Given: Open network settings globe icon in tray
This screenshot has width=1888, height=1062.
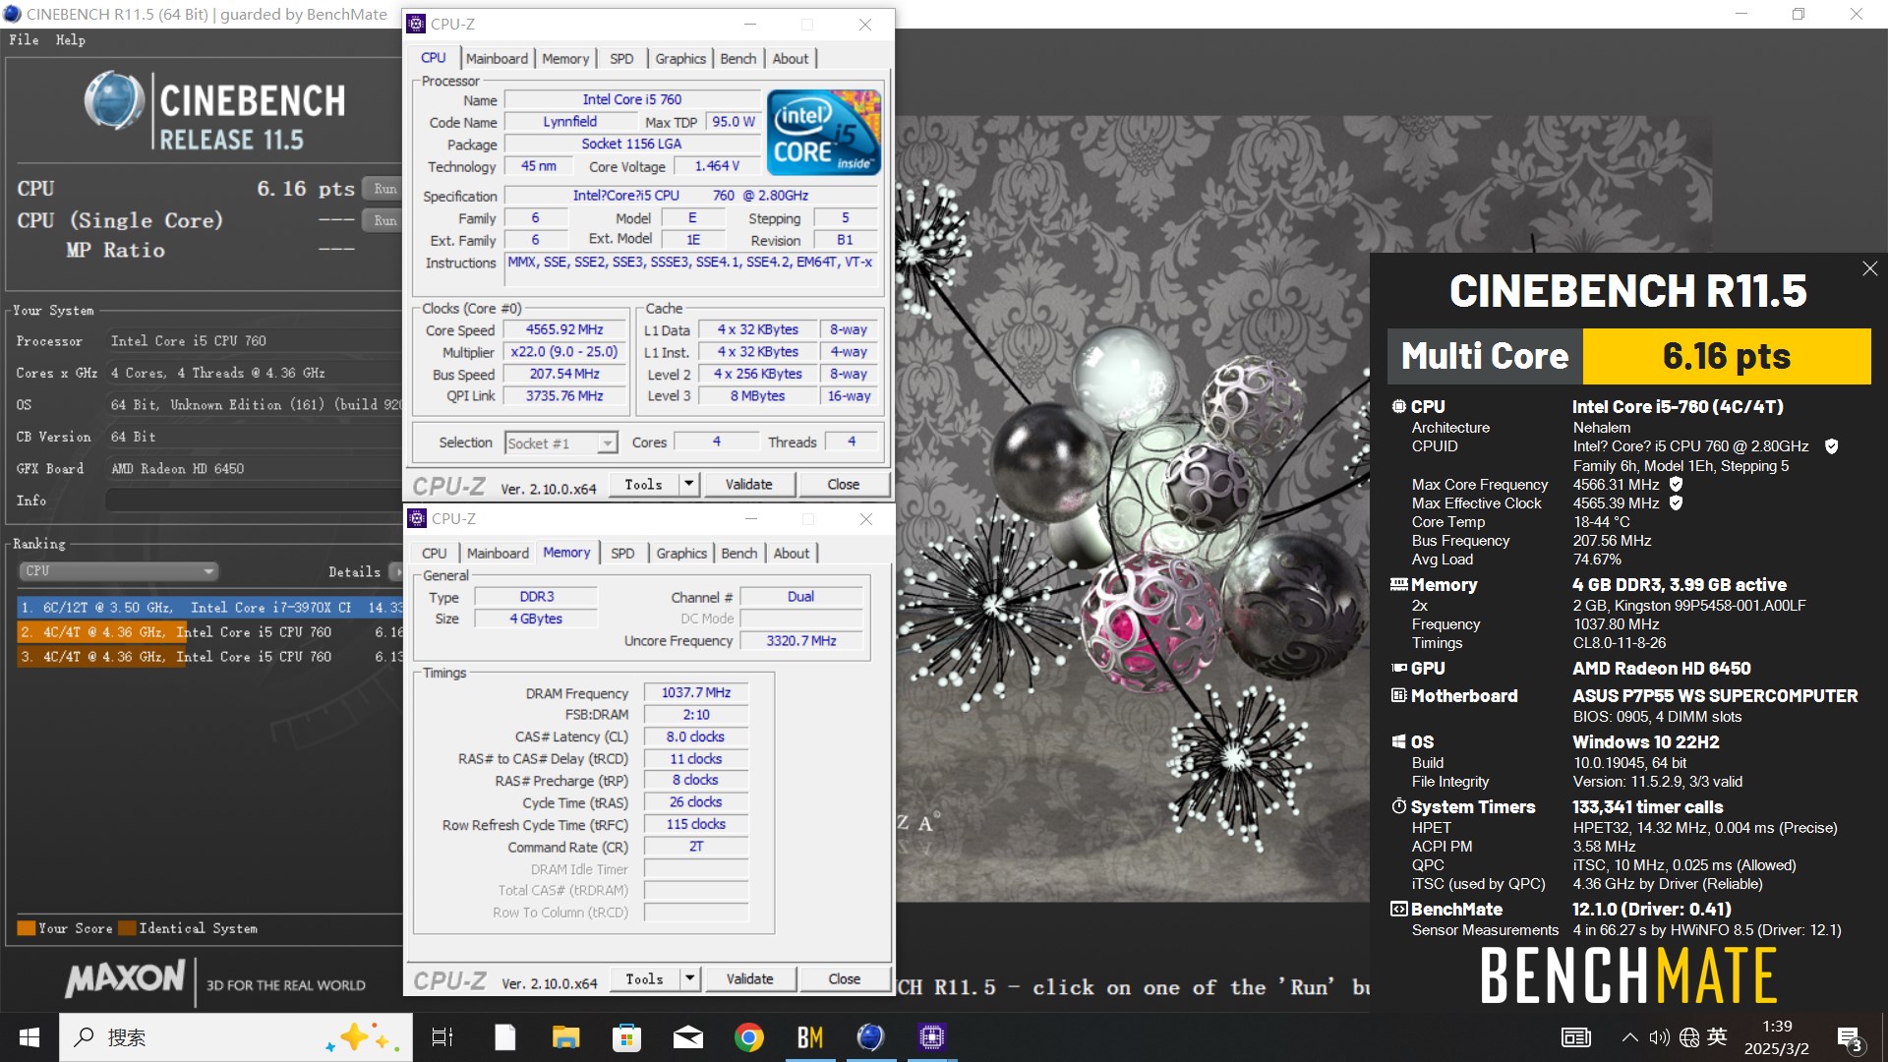Looking at the screenshot, I should (x=1689, y=1037).
